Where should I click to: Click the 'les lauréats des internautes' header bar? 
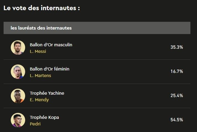97,28
